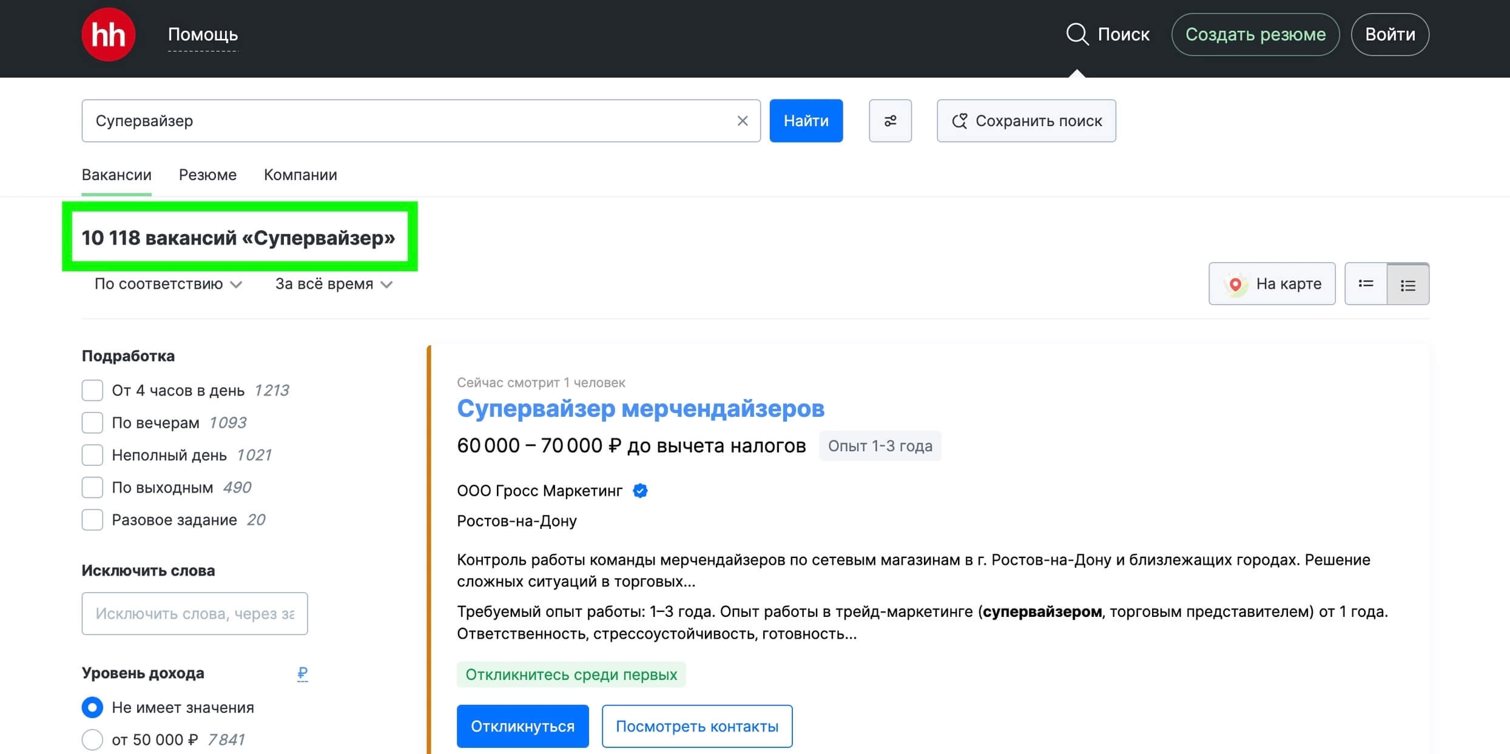Screen dimensions: 1510x754
Task: Check Разовое задание option
Action: click(92, 520)
